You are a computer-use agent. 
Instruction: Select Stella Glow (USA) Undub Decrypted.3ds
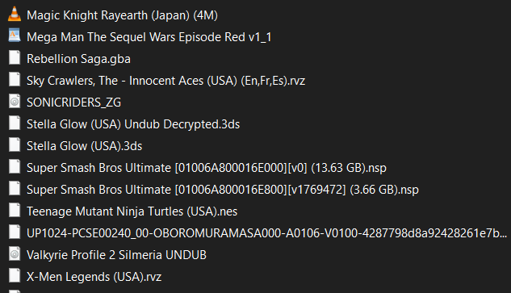pos(133,124)
